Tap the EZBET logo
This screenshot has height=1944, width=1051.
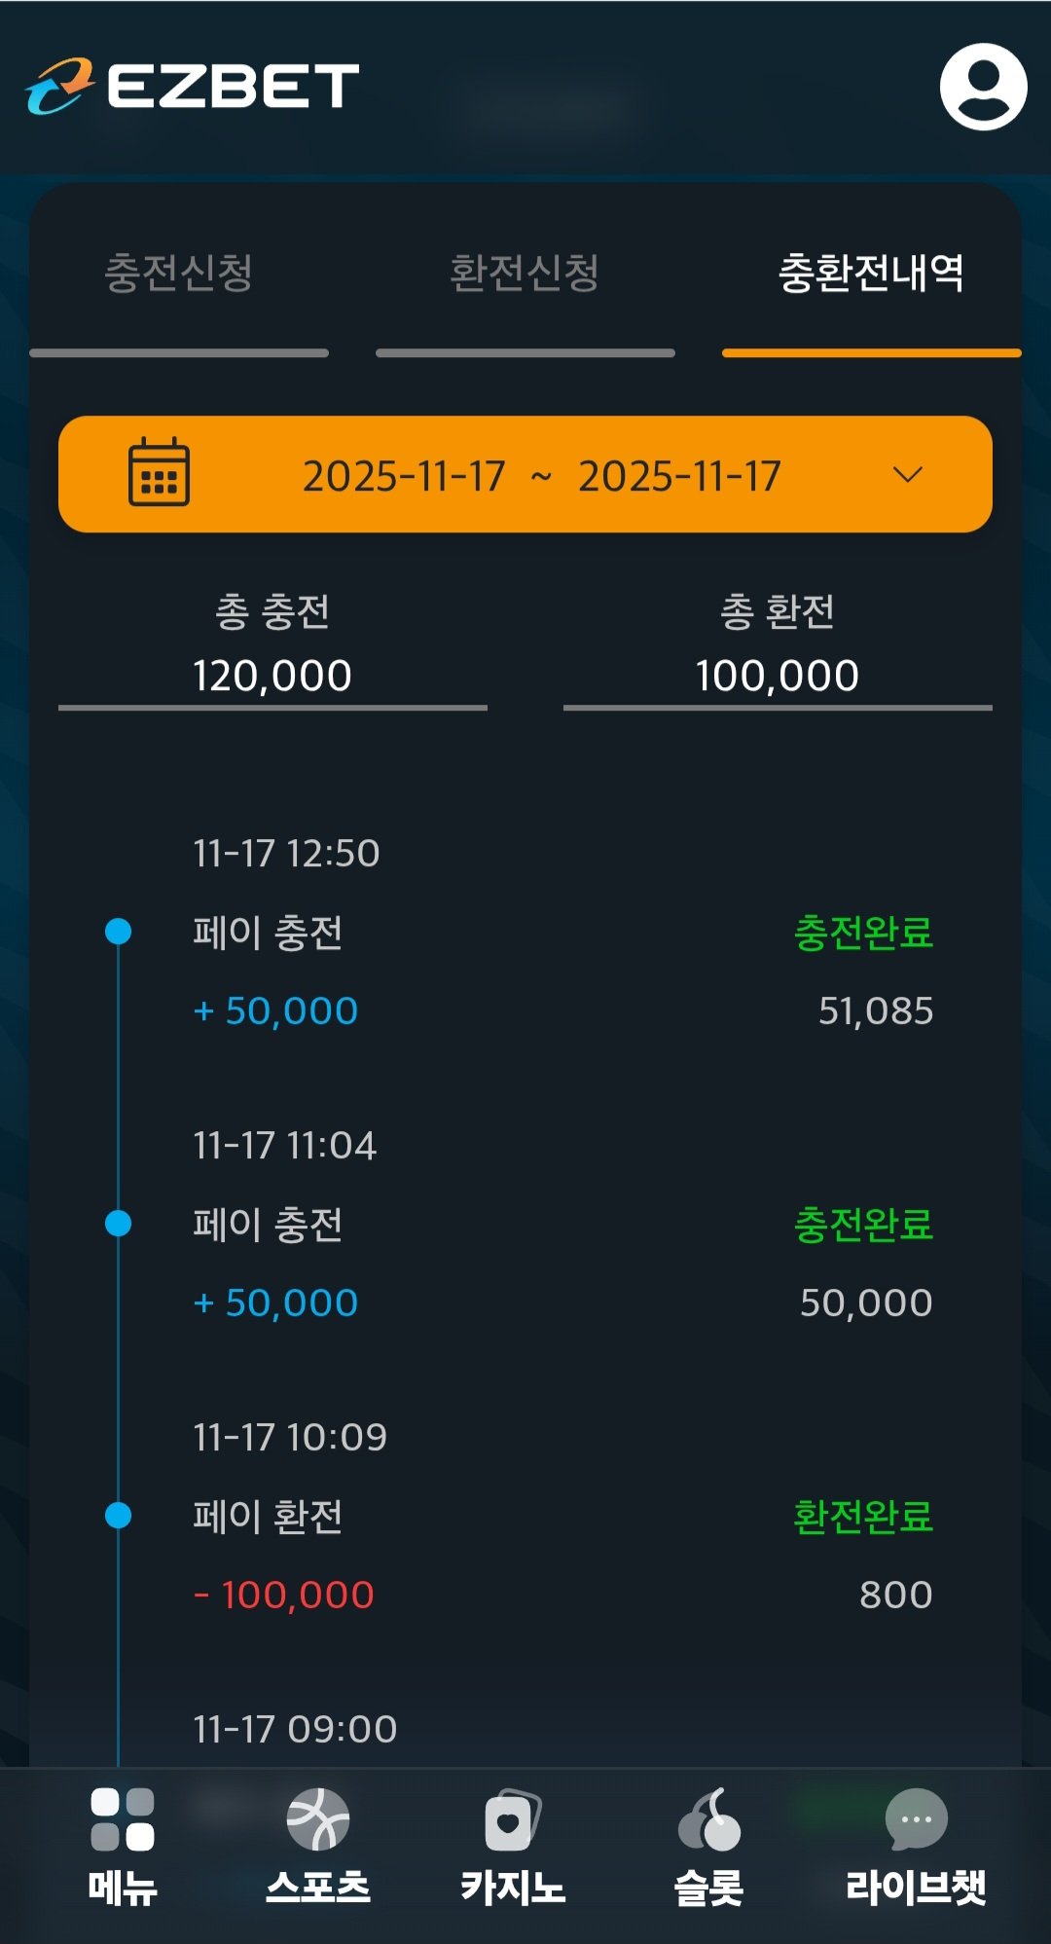[193, 86]
